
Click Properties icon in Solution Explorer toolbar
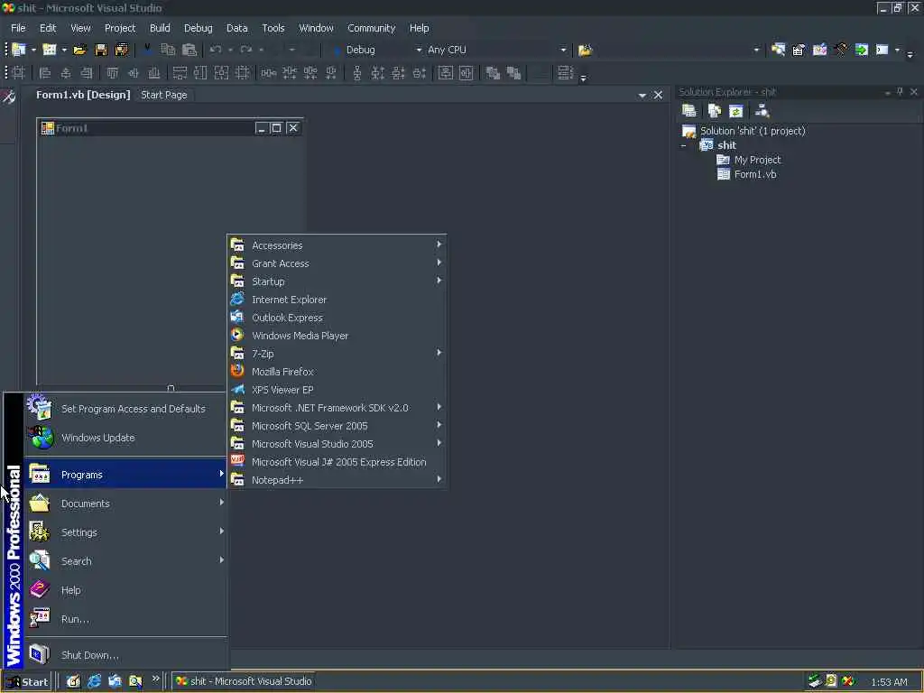pyautogui.click(x=688, y=111)
